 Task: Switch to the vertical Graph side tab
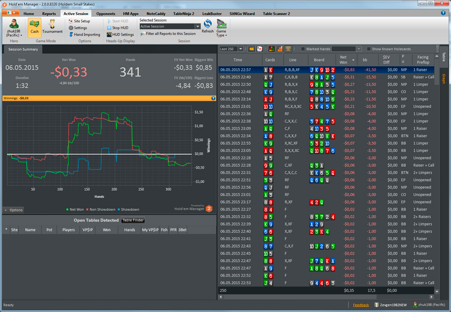pos(443,78)
